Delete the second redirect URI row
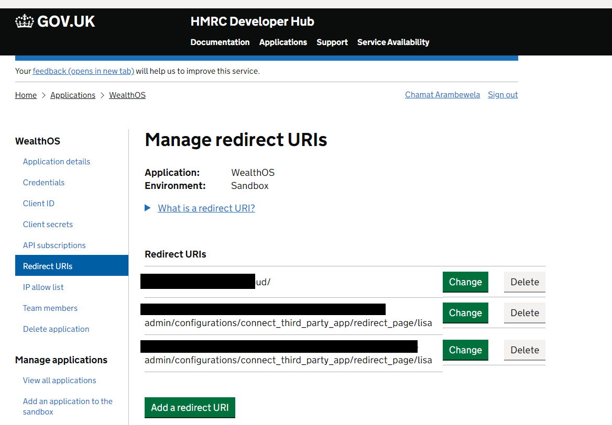 tap(524, 312)
